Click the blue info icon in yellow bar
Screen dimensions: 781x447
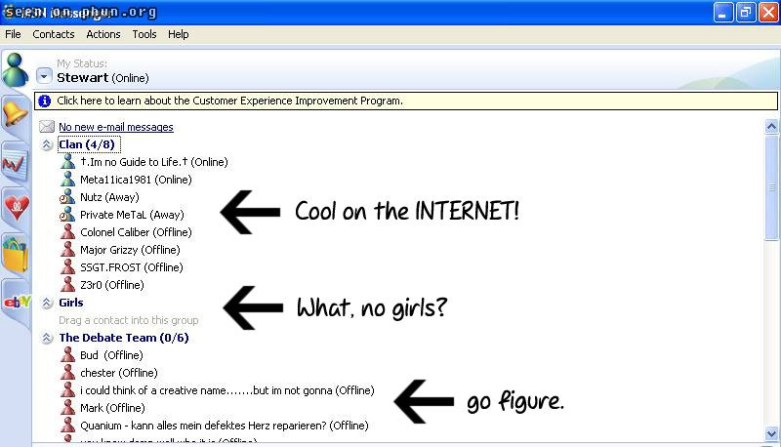click(x=44, y=101)
